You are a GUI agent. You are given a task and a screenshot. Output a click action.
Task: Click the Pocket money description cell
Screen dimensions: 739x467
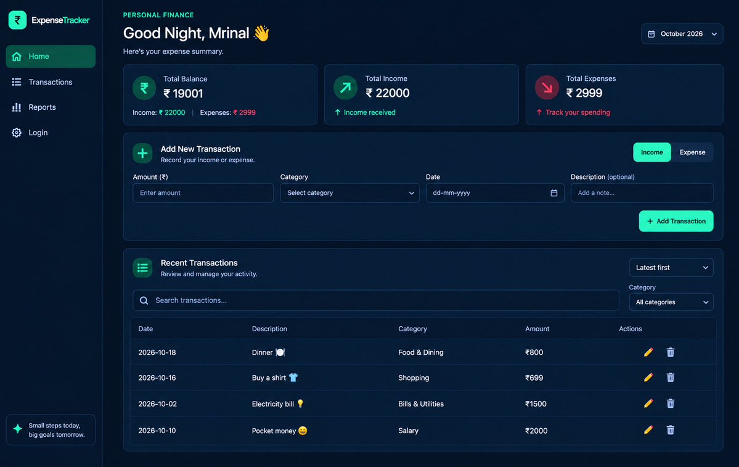point(279,431)
